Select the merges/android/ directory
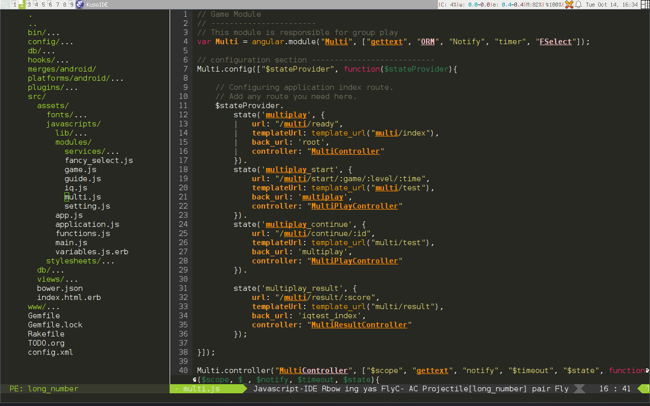This screenshot has height=406, width=650. coord(62,69)
